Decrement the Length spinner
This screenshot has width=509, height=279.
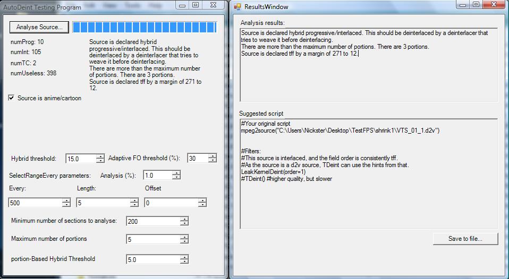click(134, 205)
